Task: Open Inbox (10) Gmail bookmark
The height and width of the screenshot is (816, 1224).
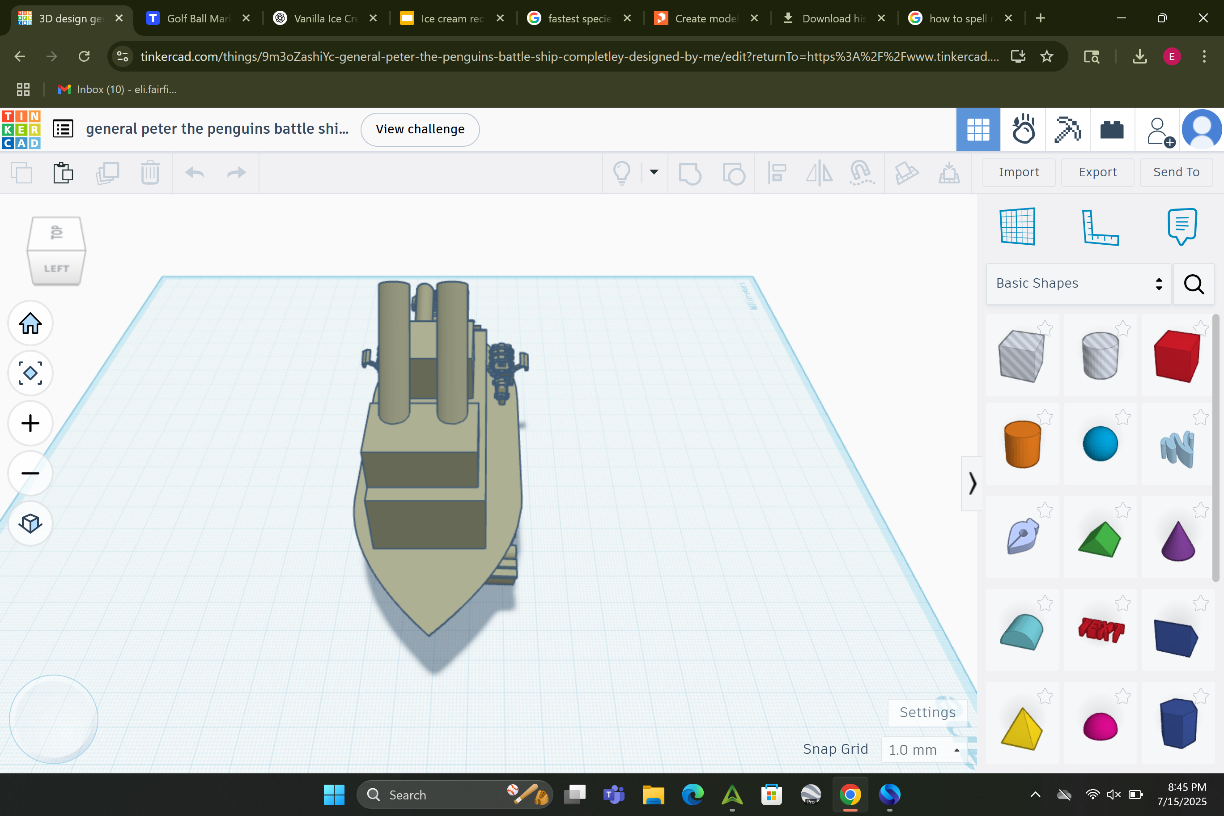Action: 117,89
